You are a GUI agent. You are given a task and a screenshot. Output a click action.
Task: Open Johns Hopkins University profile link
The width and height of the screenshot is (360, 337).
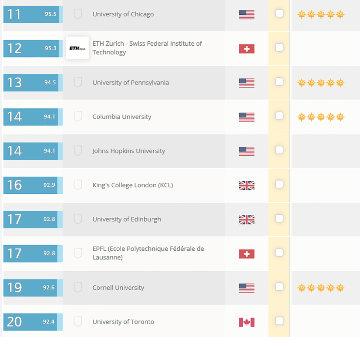tap(129, 151)
